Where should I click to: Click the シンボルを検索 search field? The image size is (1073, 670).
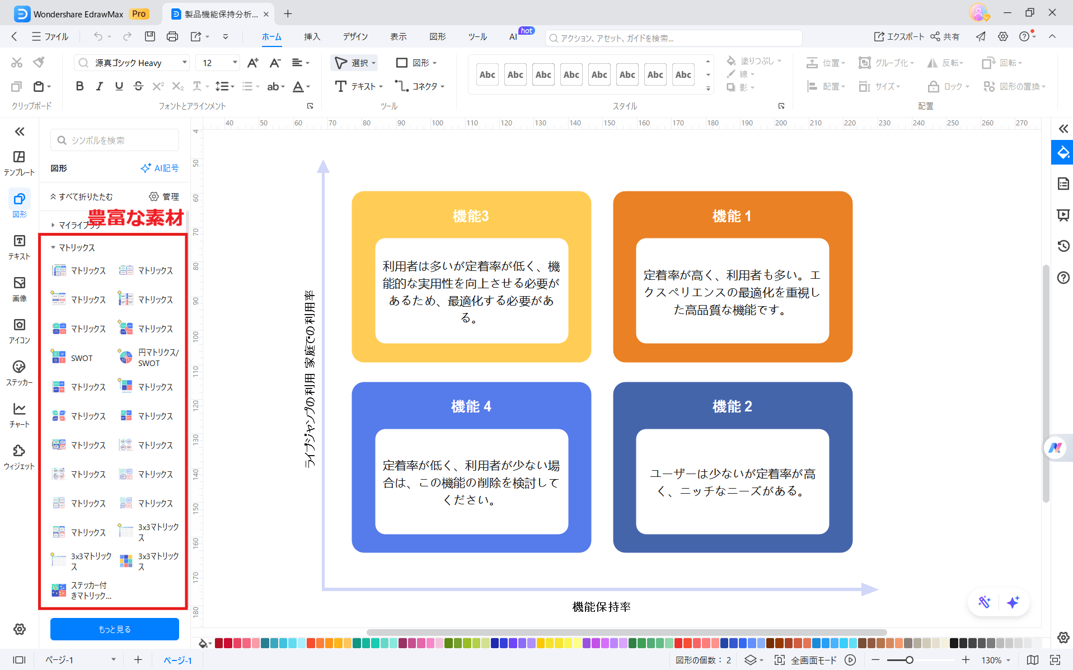click(115, 140)
